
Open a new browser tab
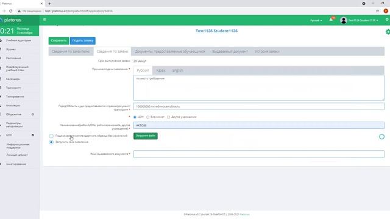[x=49, y=4]
